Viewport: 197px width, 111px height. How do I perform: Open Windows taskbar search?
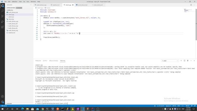(7, 109)
